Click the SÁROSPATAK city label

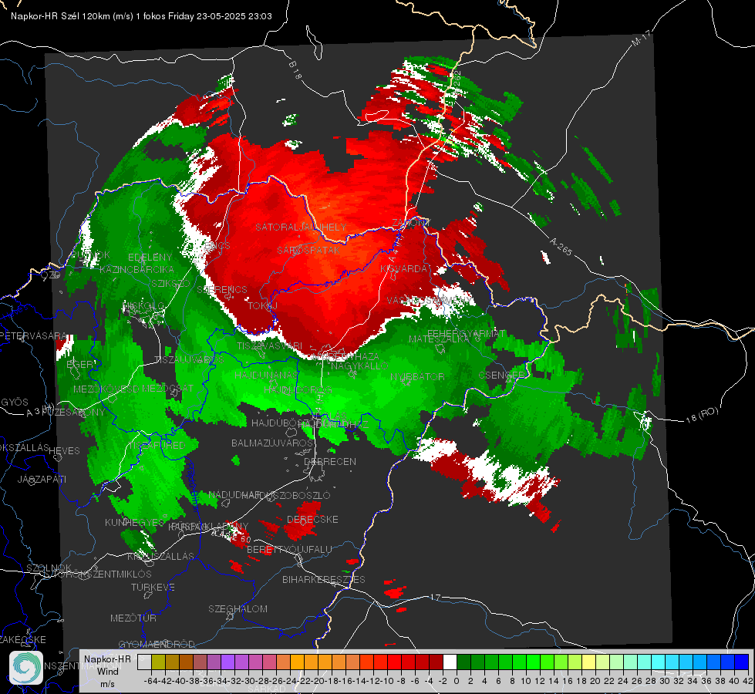308,250
